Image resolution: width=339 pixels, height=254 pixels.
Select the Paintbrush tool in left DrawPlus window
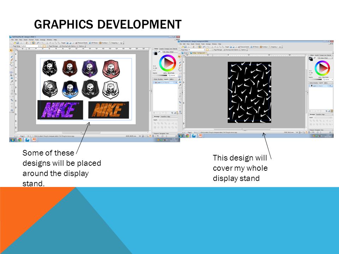click(12, 60)
